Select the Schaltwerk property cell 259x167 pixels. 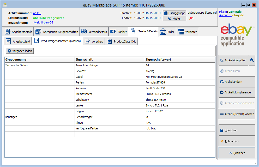point(110,100)
